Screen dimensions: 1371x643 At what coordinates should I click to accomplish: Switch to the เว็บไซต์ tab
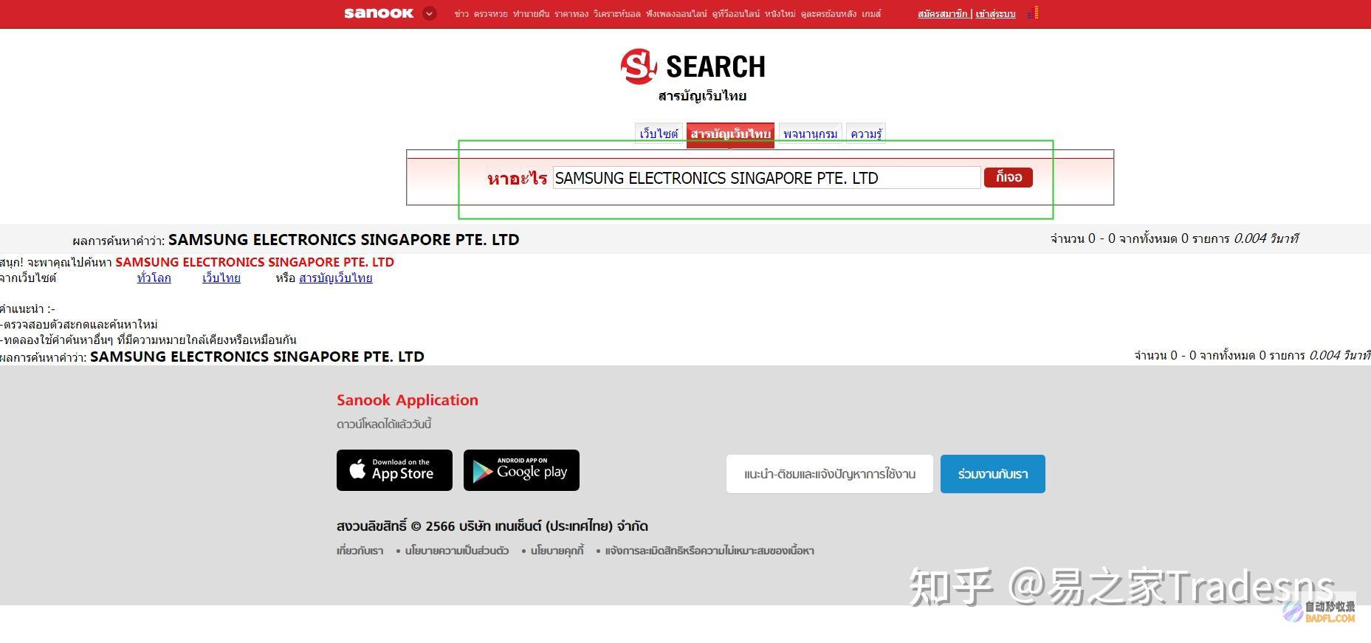[659, 134]
